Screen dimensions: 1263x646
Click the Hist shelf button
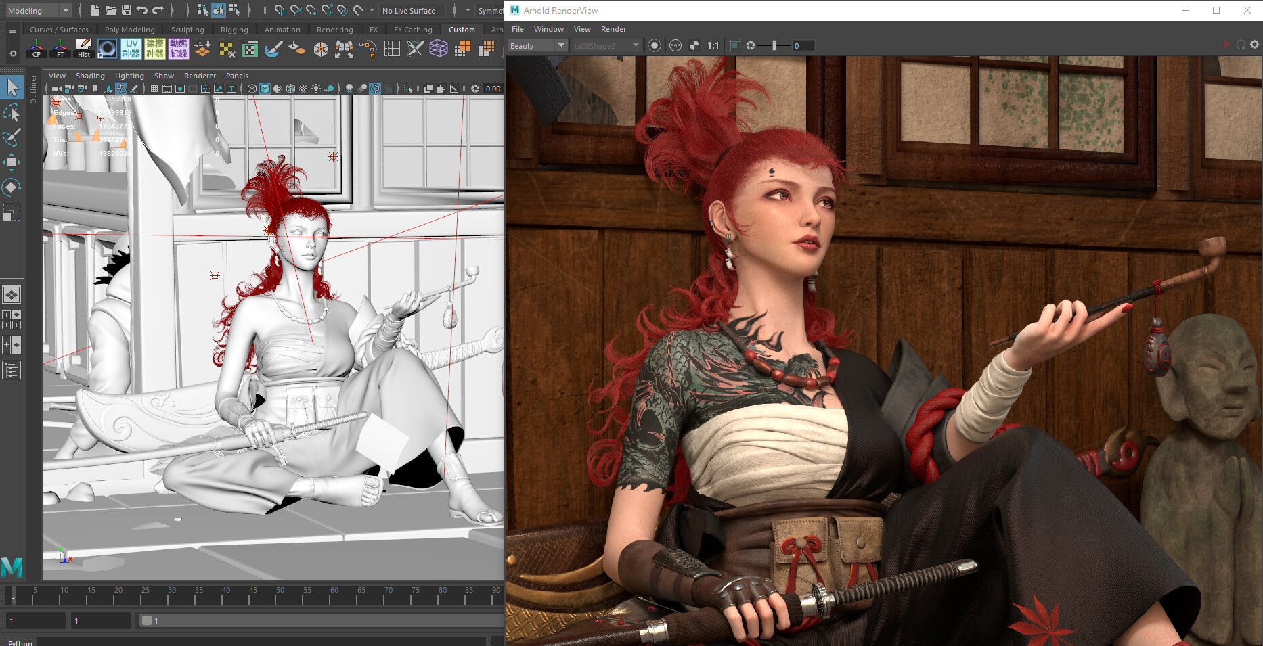tap(84, 49)
